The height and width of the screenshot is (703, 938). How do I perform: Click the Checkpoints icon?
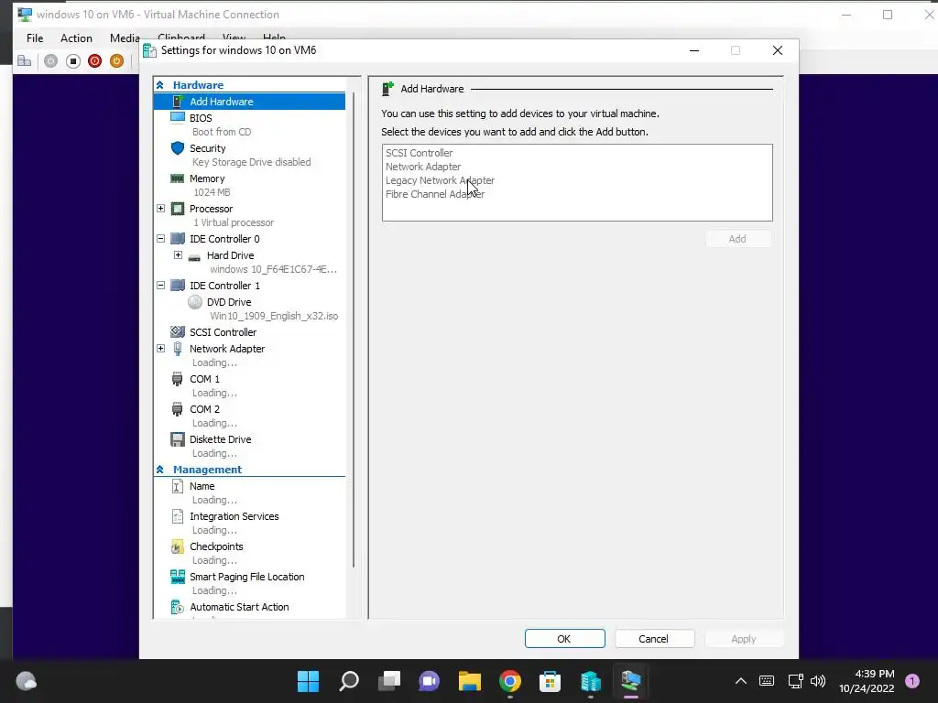[178, 546]
